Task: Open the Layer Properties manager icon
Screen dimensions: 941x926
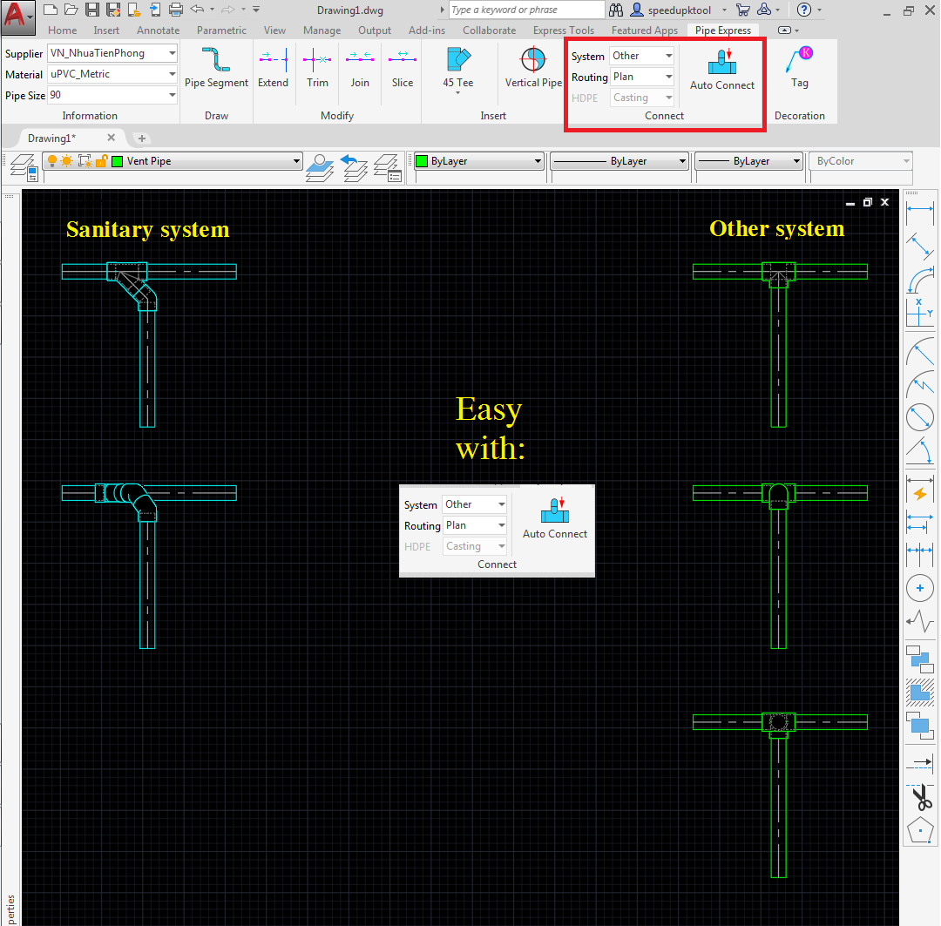Action: click(24, 167)
